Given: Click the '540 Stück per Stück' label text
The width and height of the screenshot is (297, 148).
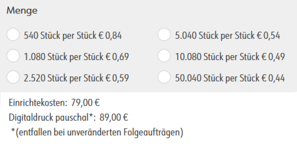Looking at the screenshot, I should (x=61, y=36).
